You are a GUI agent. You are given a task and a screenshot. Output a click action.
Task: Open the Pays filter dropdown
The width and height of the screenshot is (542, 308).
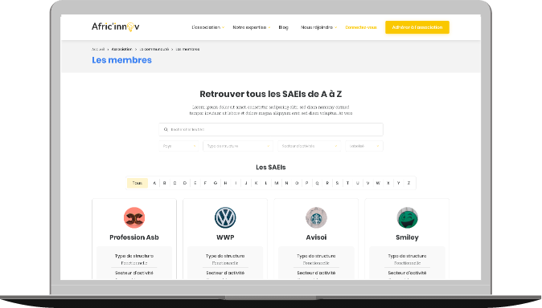(x=179, y=146)
